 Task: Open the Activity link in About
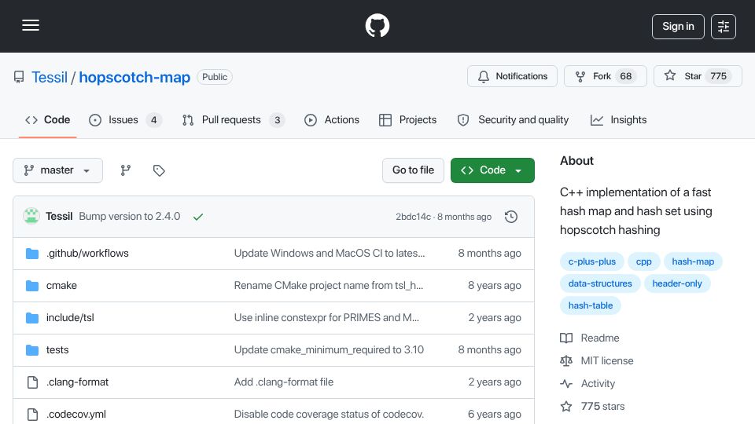click(x=588, y=384)
